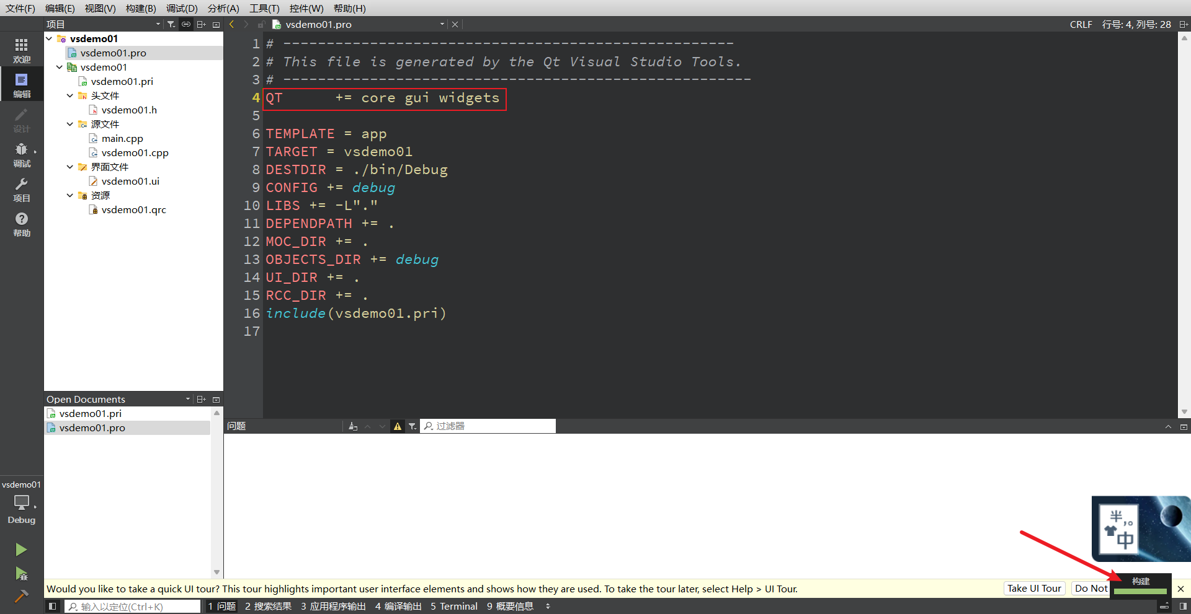Open 项目 (Projects) mode in sidebar
The width and height of the screenshot is (1191, 614).
[22, 190]
